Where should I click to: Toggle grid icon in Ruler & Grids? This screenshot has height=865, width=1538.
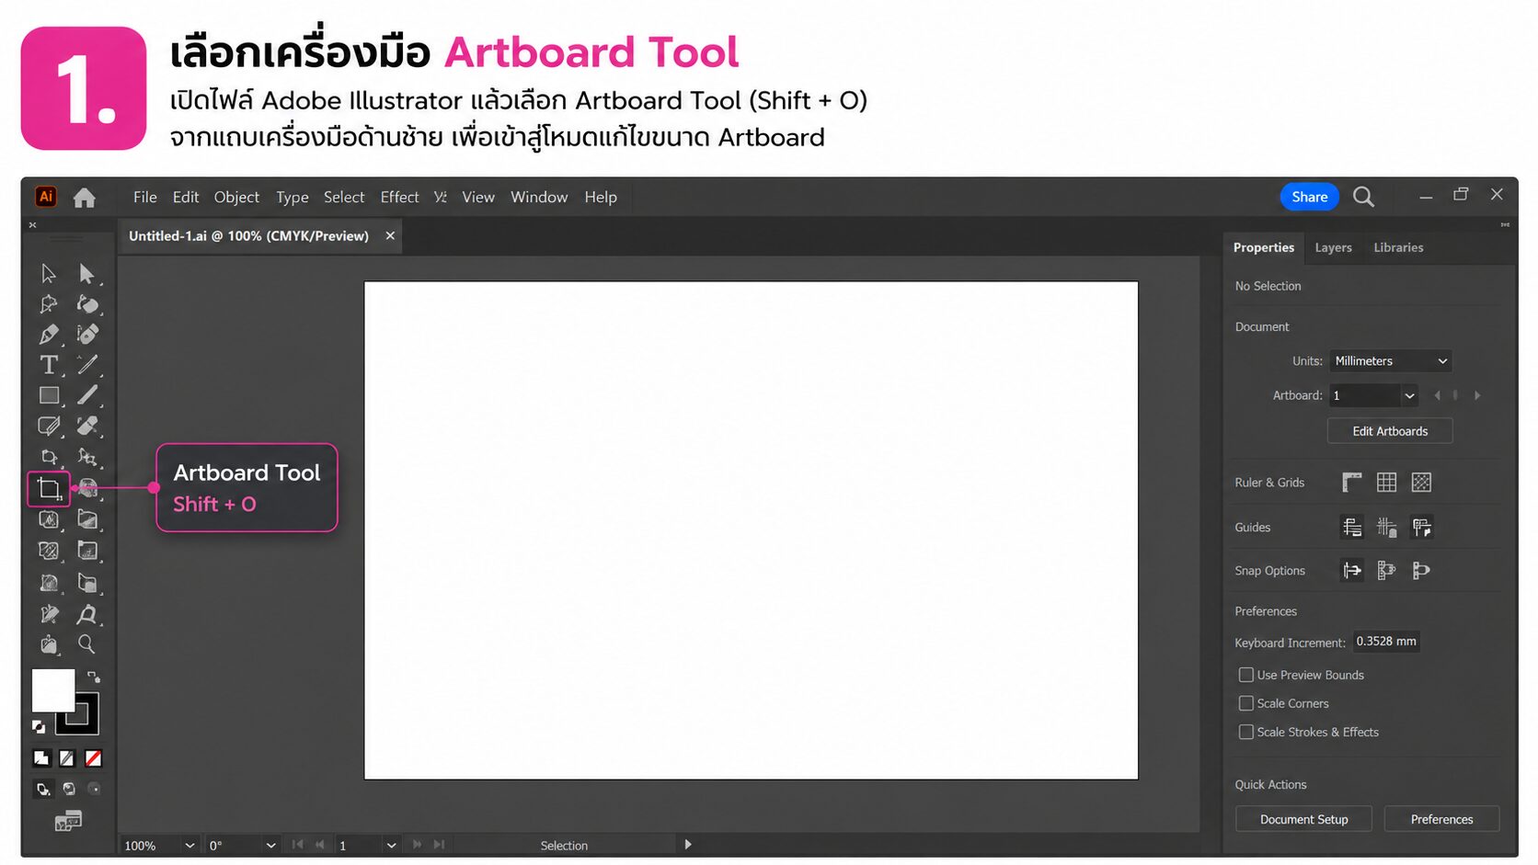coord(1386,482)
